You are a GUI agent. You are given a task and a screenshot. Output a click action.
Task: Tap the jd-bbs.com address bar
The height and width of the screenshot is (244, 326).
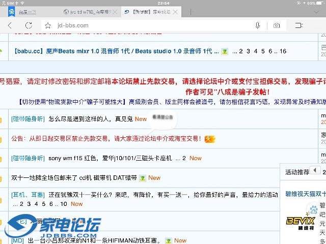[x=148, y=25]
